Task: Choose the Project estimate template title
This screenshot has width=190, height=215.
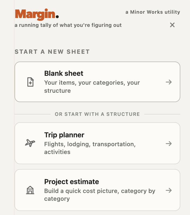Action: pos(72,182)
